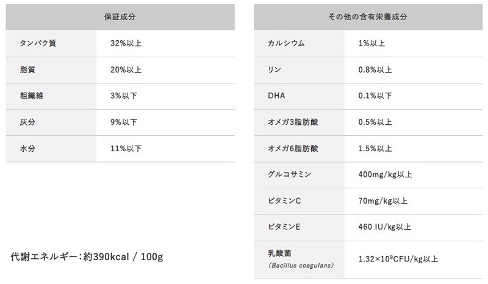Select the 水分 row label
488x284 pixels.
pyautogui.click(x=28, y=149)
